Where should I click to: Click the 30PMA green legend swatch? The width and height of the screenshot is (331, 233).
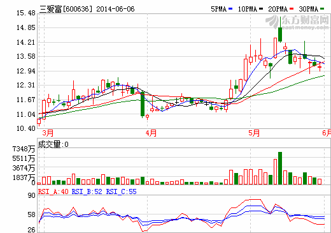pos(322,9)
